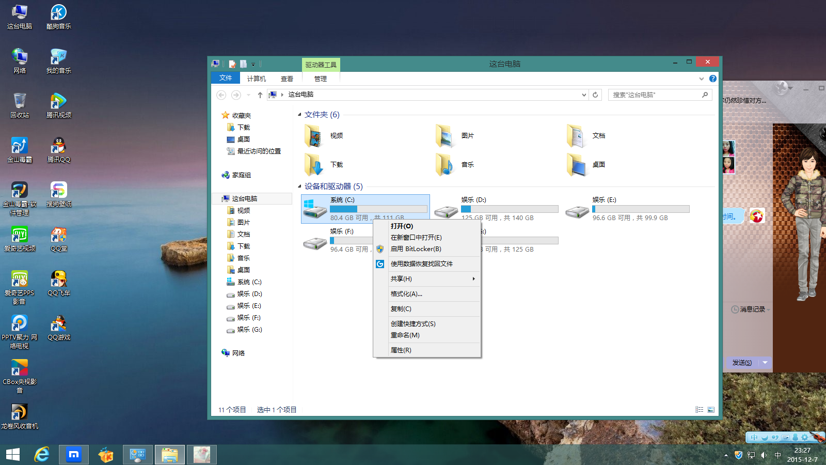Click the new folder quick-access toolbar icon

pyautogui.click(x=243, y=64)
